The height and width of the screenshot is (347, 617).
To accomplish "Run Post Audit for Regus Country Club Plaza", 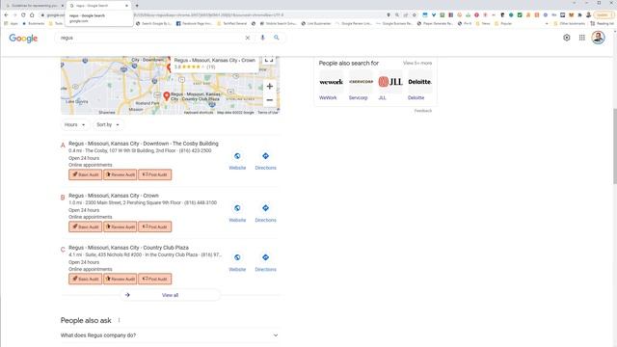I will [x=154, y=279].
